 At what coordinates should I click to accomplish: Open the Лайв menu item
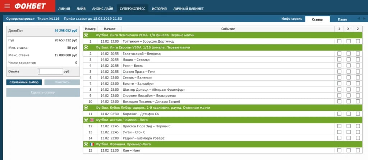click(81, 9)
